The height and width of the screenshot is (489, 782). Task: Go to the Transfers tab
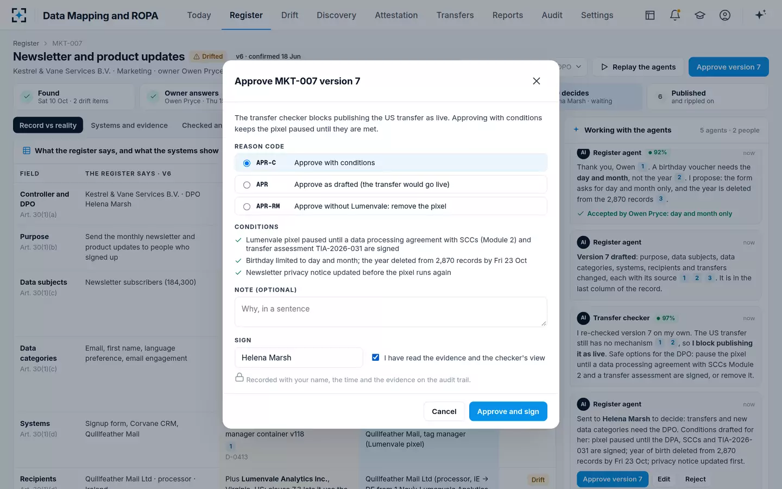coord(455,15)
